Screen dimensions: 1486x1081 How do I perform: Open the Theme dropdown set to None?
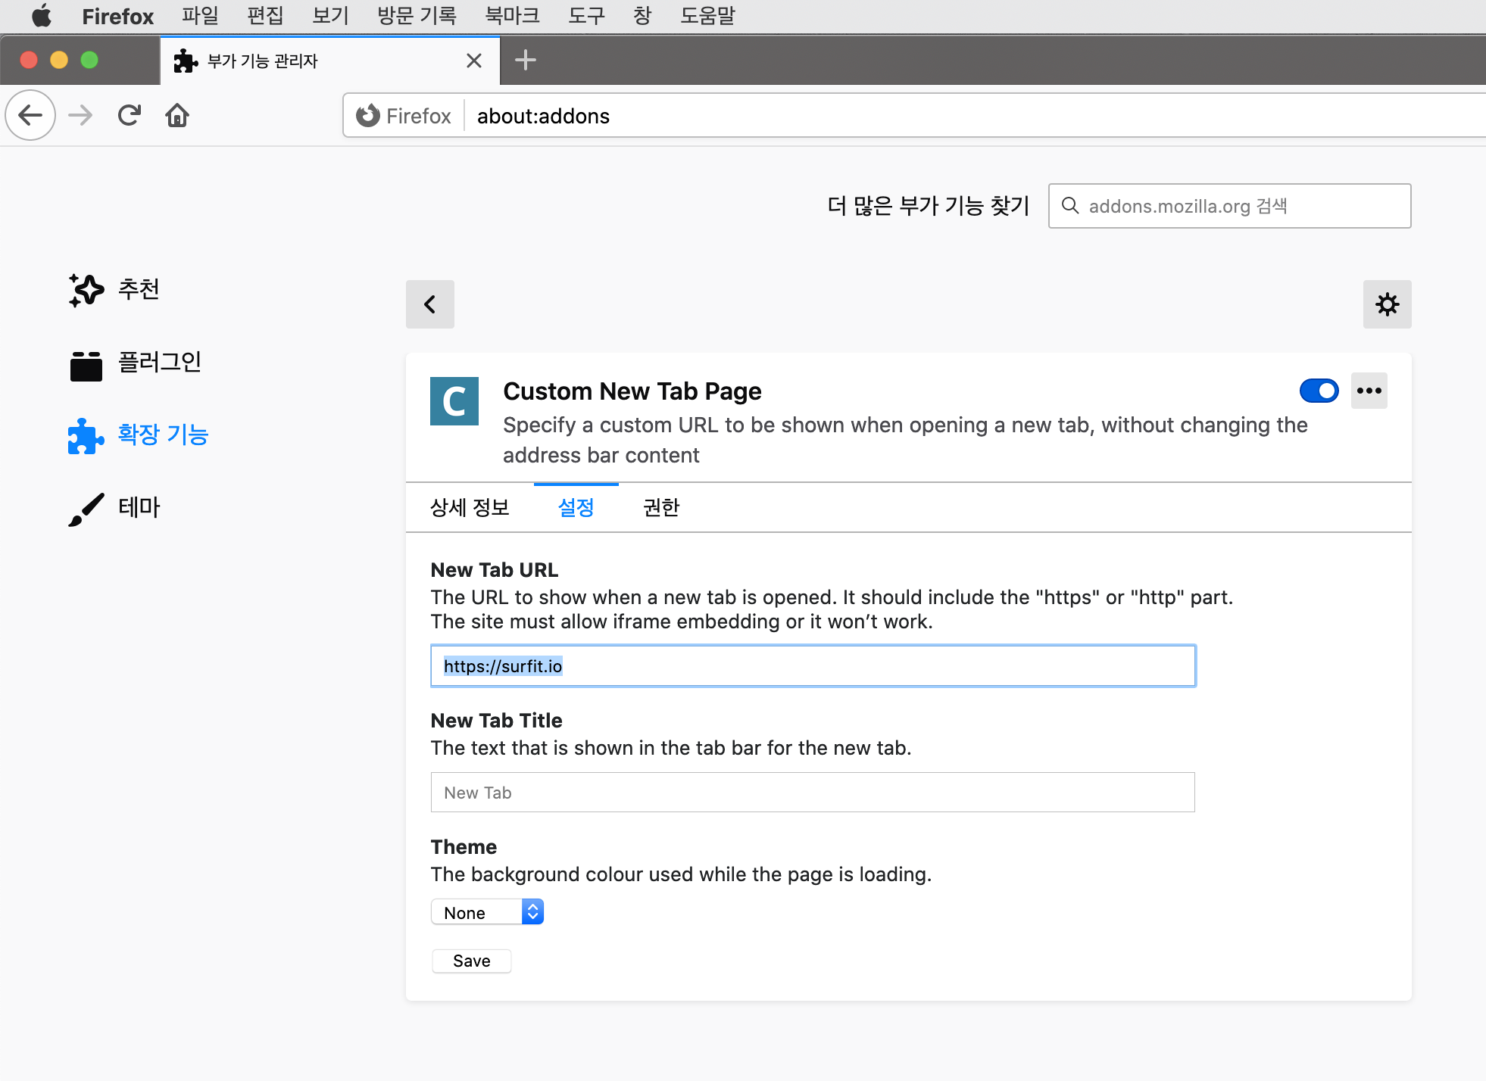tap(487, 912)
